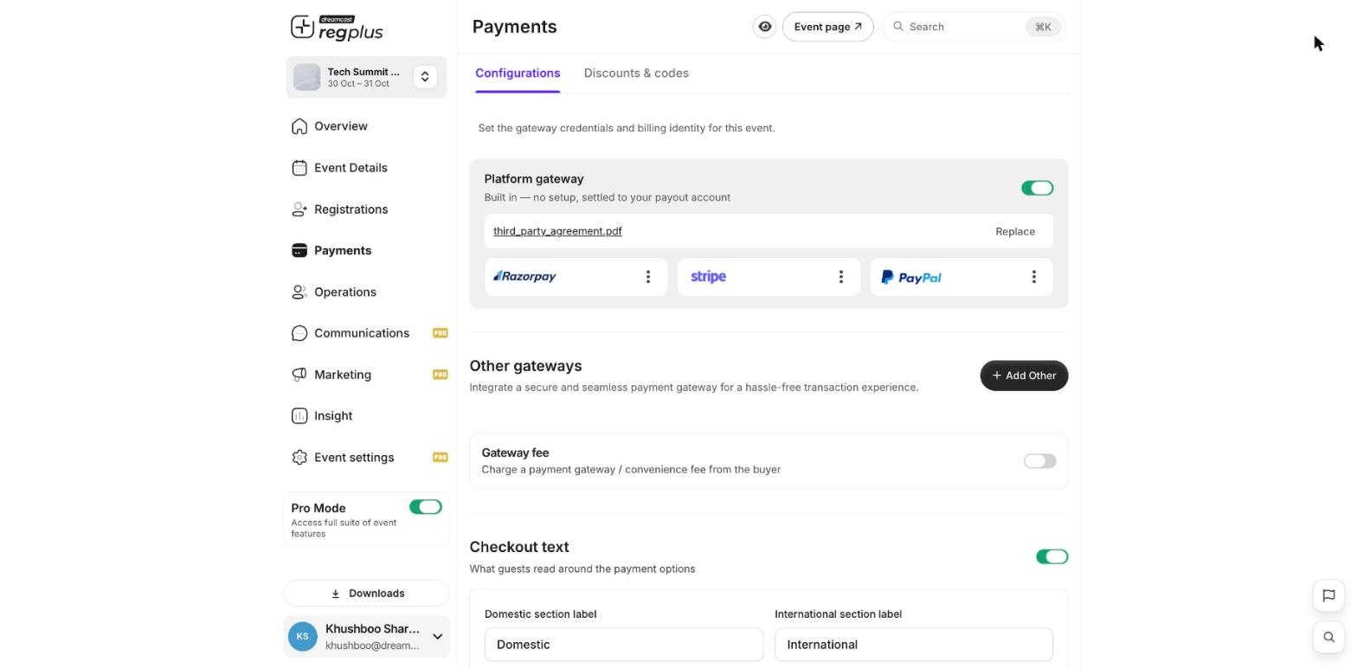Switch to the Configurations tab
Viewport: 1357px width, 668px height.
coord(518,74)
